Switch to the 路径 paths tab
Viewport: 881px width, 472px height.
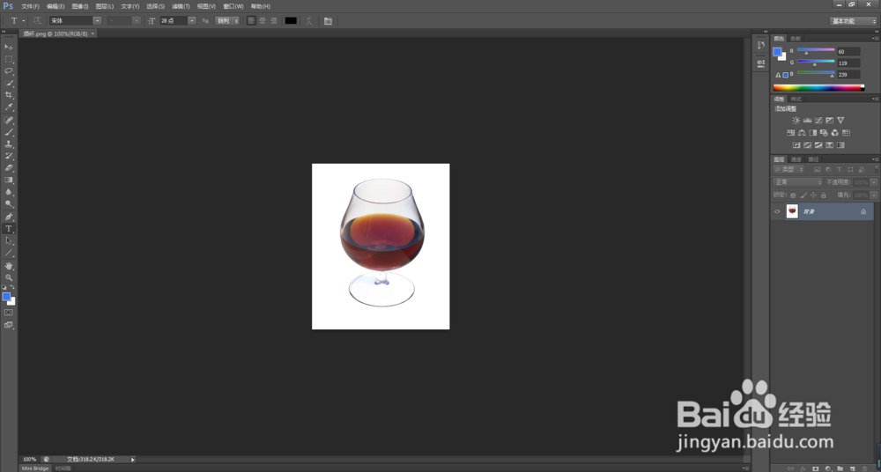coord(813,159)
